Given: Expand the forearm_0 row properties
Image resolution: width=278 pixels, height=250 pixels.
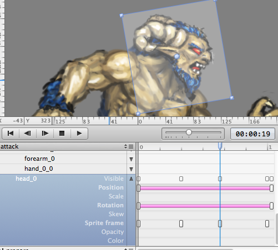Looking at the screenshot, I should coord(131,159).
